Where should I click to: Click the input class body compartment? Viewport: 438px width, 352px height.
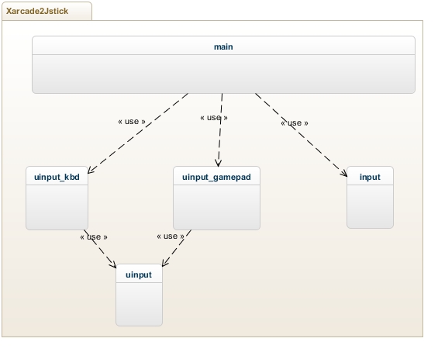pyautogui.click(x=370, y=206)
